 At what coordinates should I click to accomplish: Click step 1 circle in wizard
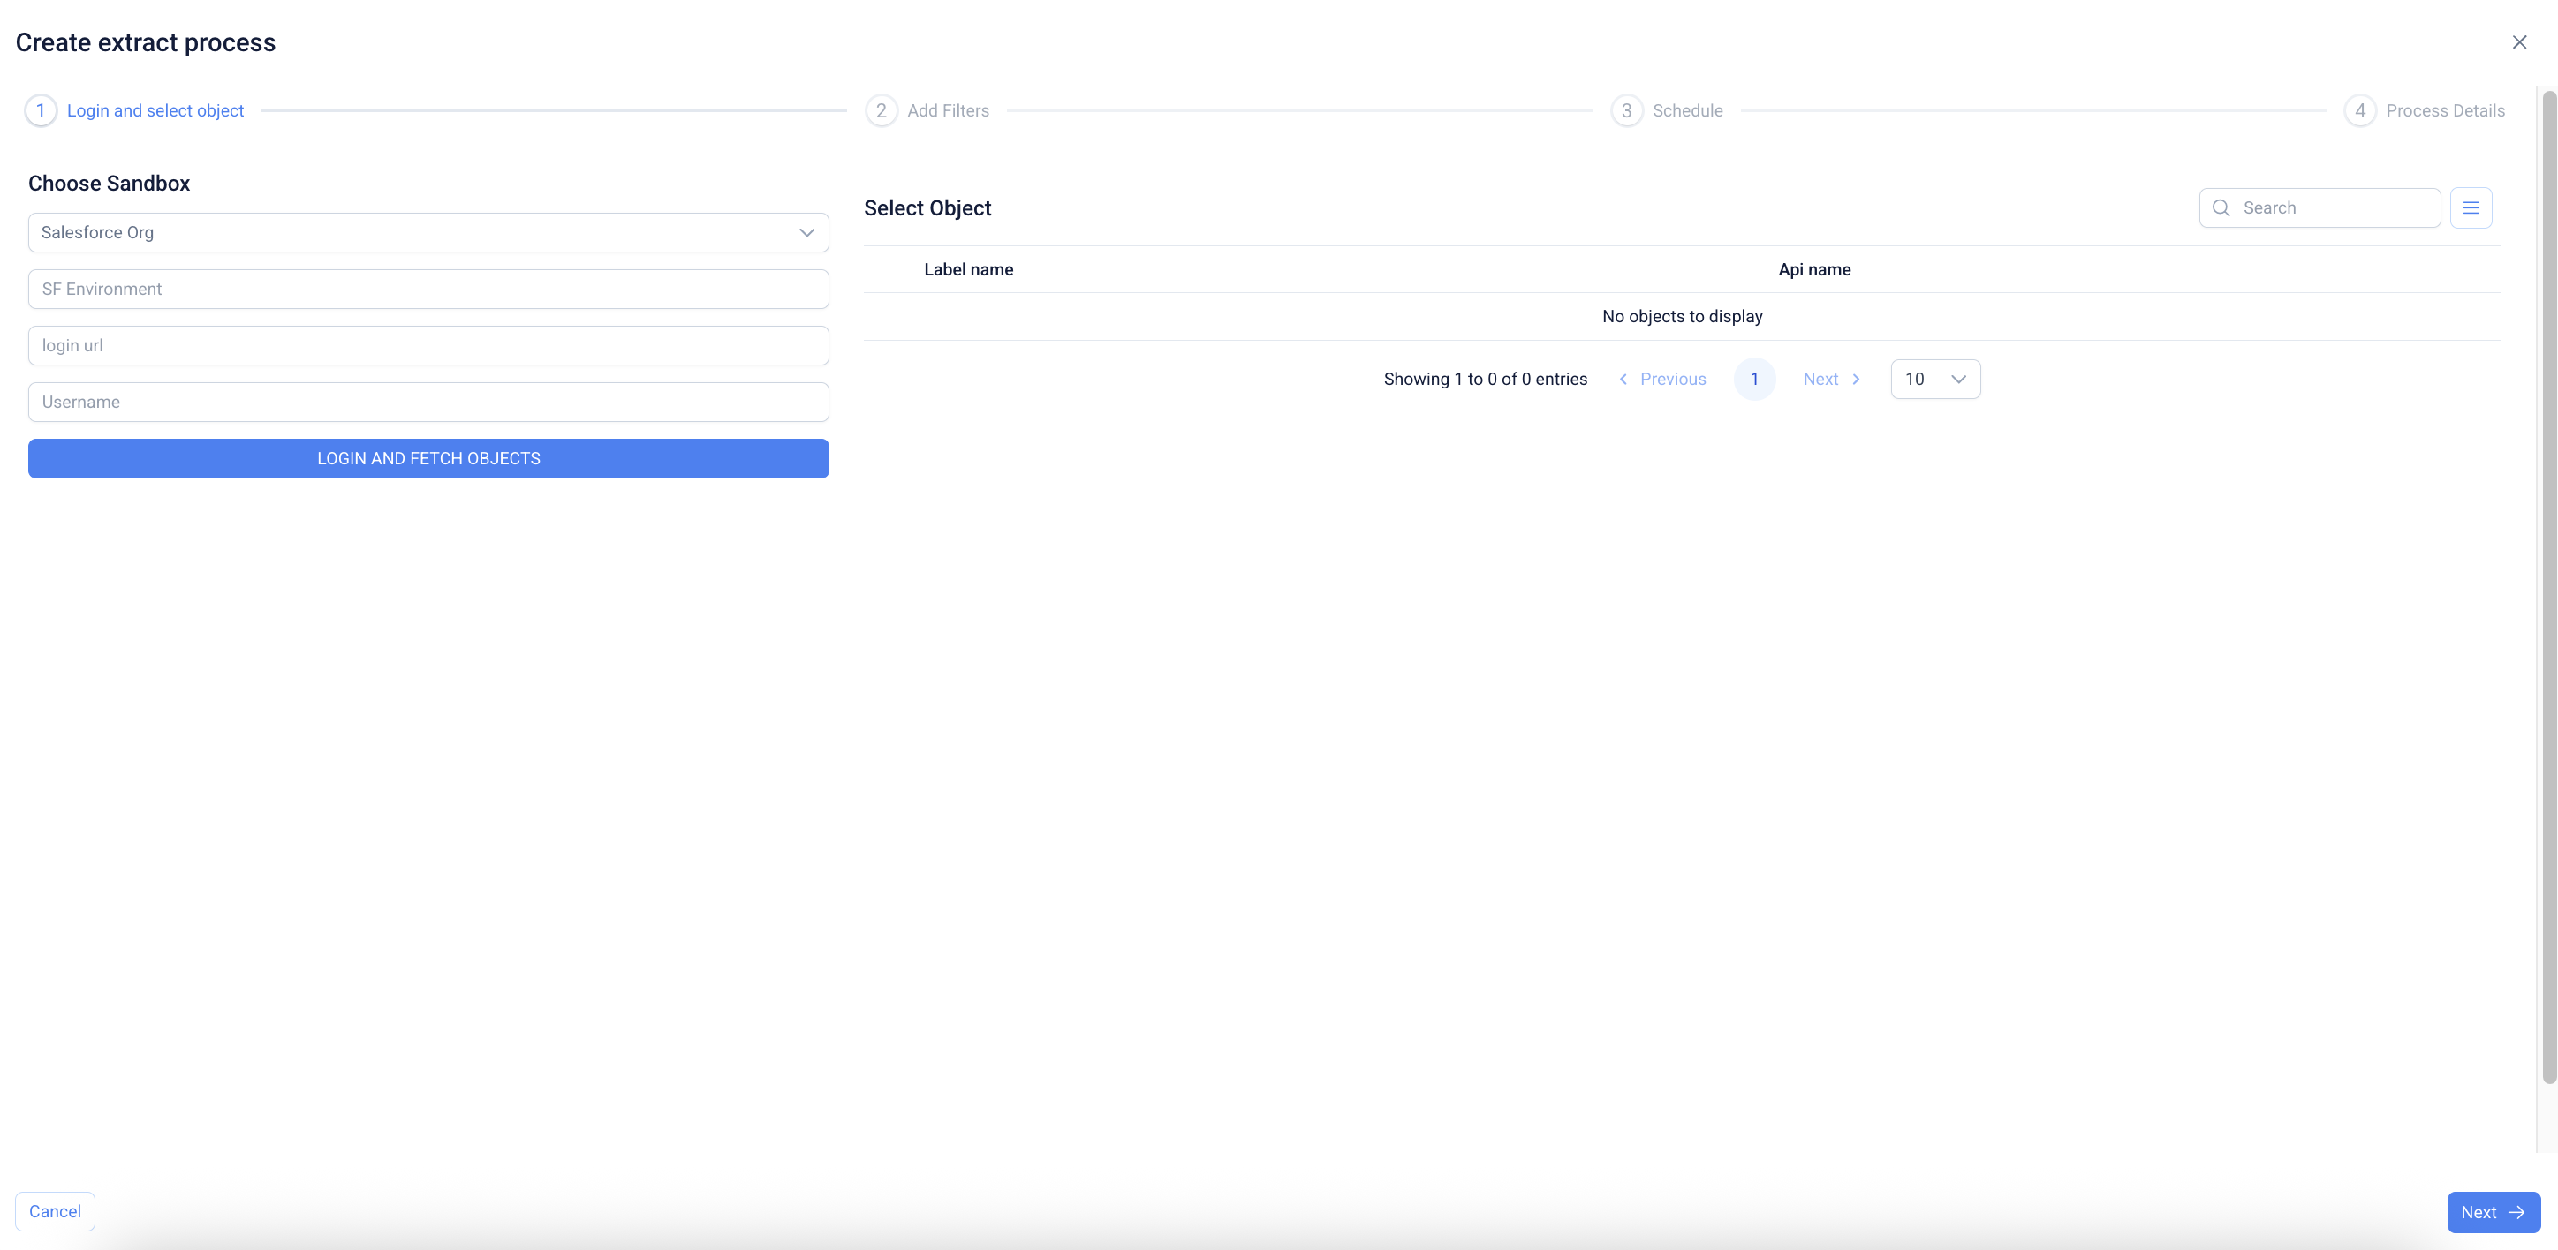pyautogui.click(x=41, y=110)
